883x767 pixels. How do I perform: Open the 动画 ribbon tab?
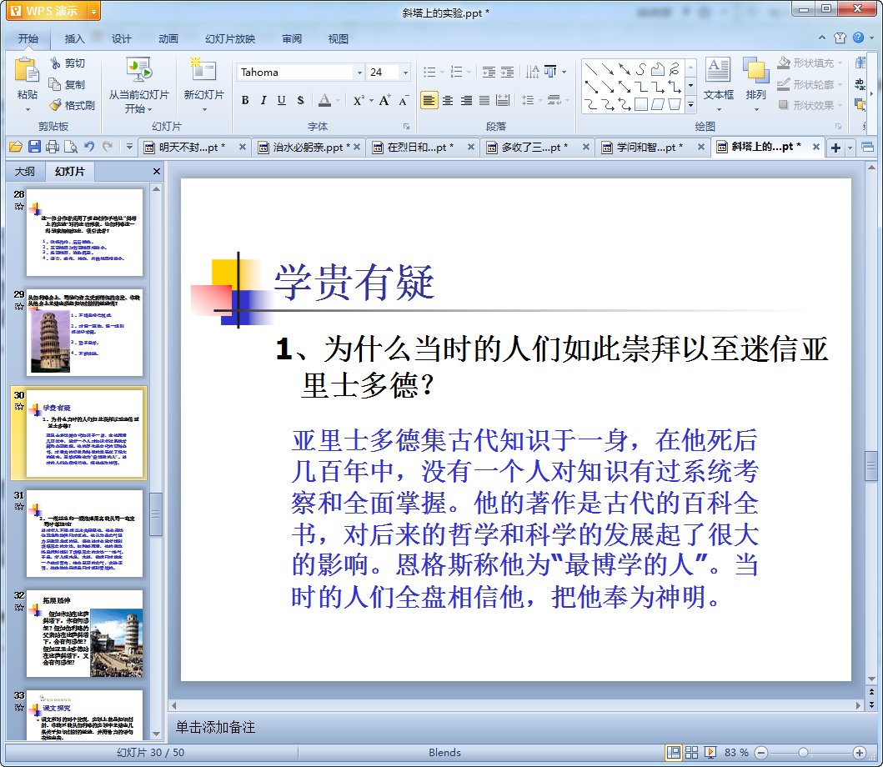[x=168, y=39]
